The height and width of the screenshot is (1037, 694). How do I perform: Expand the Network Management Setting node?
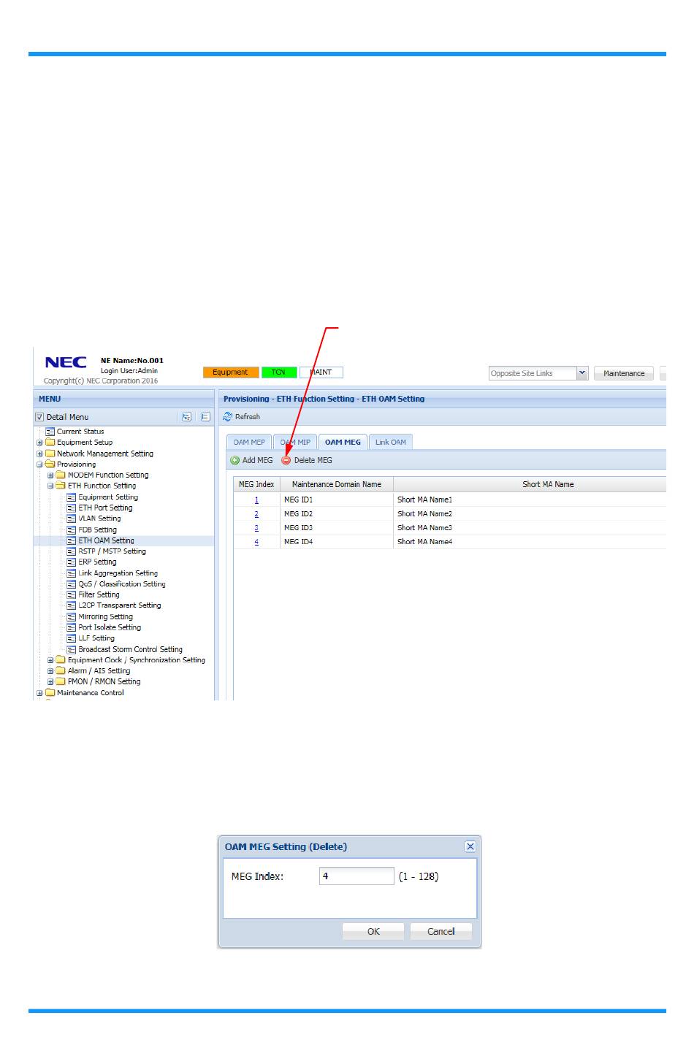[x=39, y=454]
